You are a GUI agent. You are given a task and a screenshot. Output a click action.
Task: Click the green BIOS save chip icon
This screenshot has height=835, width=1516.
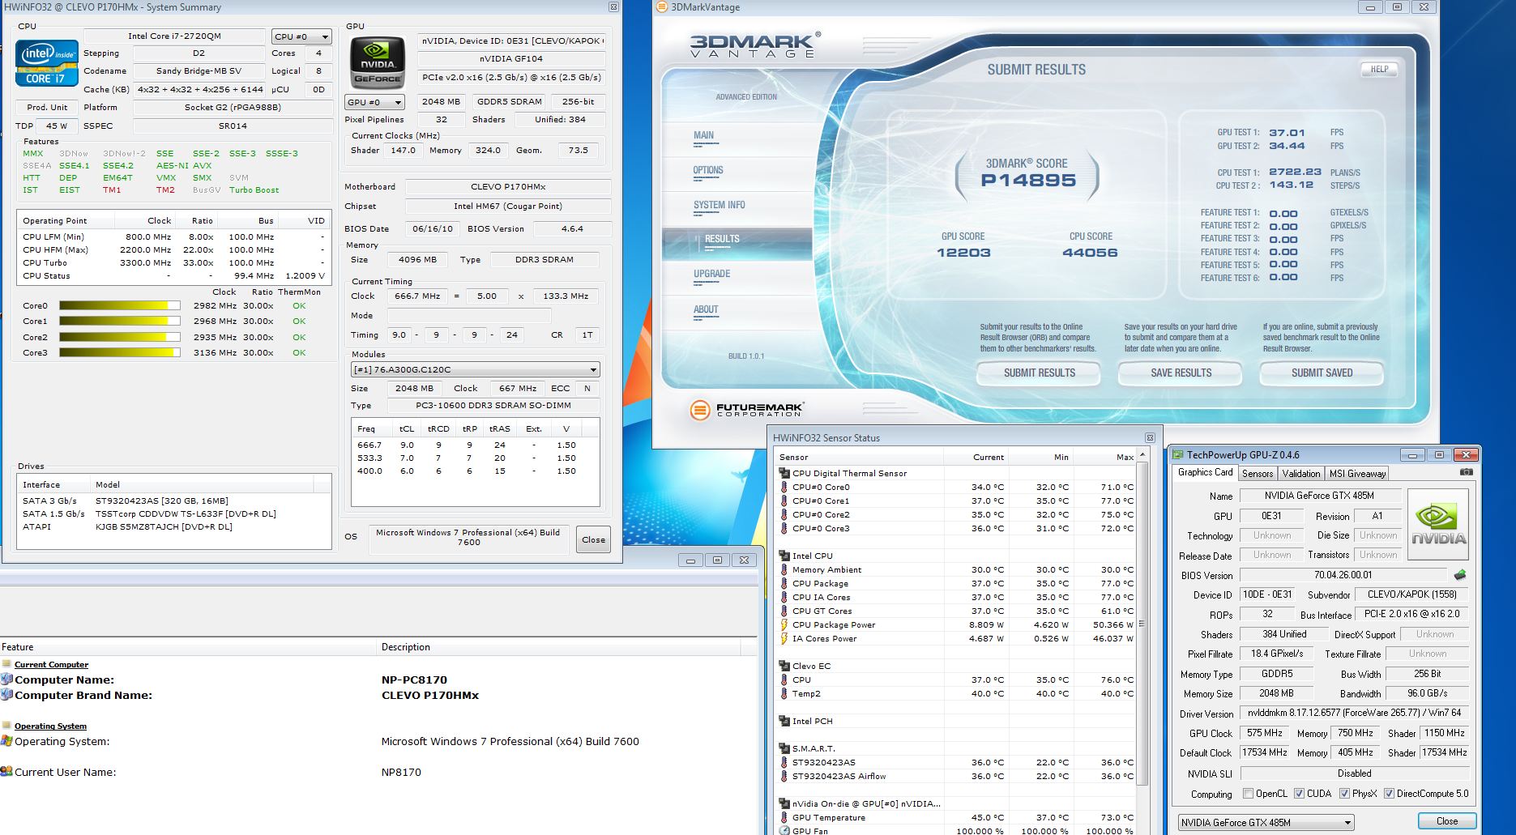point(1460,575)
